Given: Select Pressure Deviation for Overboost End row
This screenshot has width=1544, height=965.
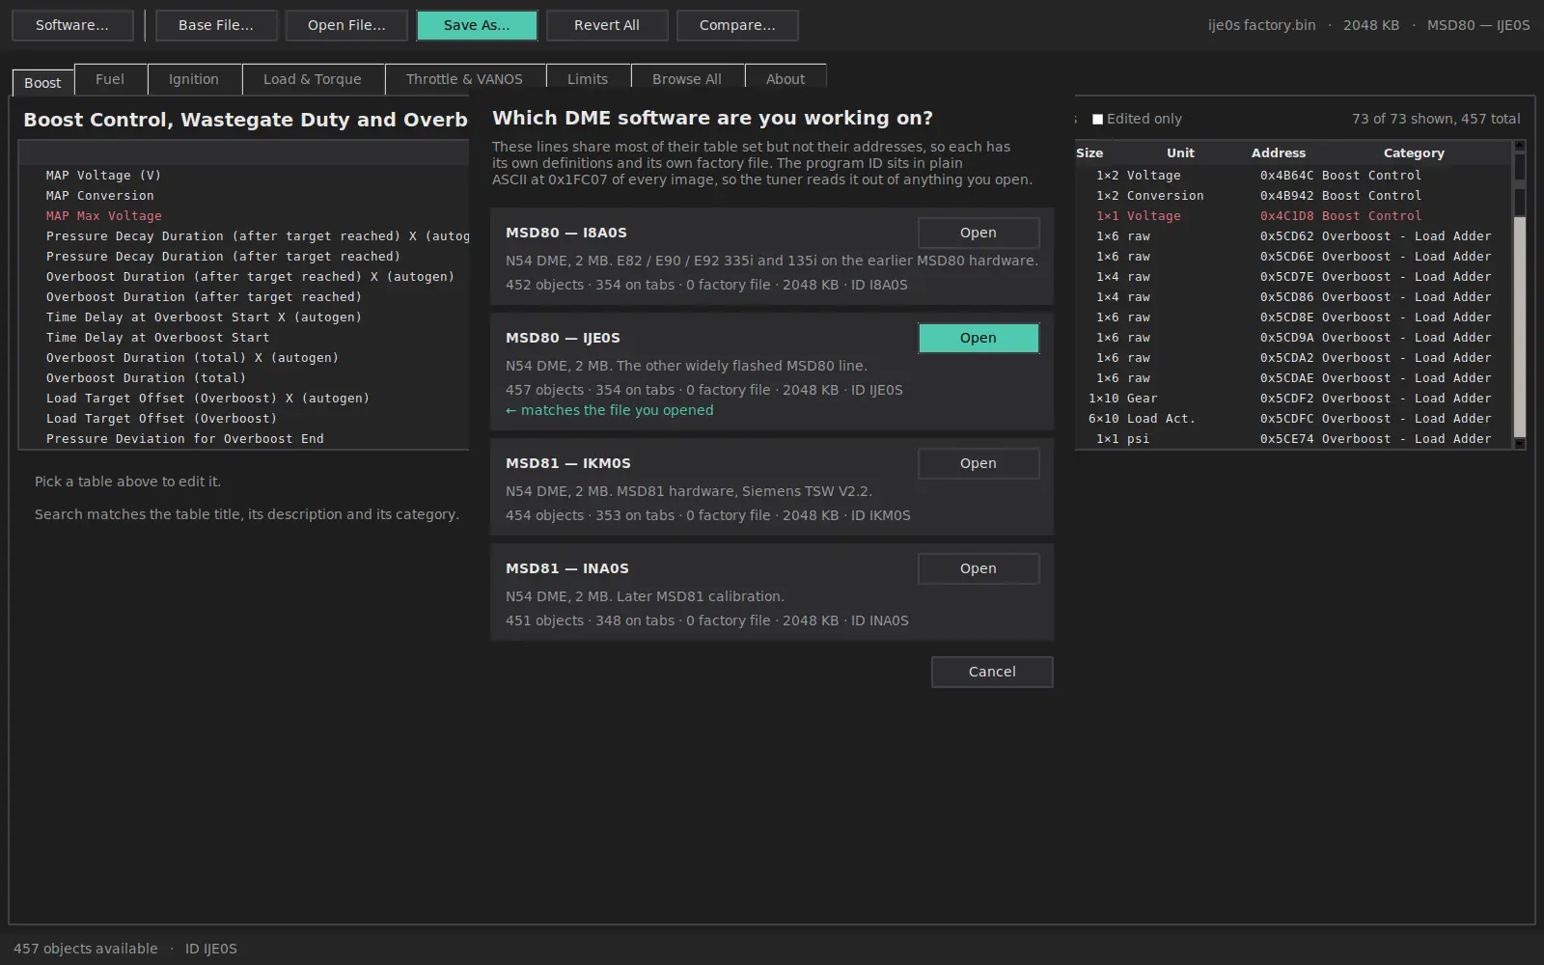Looking at the screenshot, I should click(x=245, y=439).
